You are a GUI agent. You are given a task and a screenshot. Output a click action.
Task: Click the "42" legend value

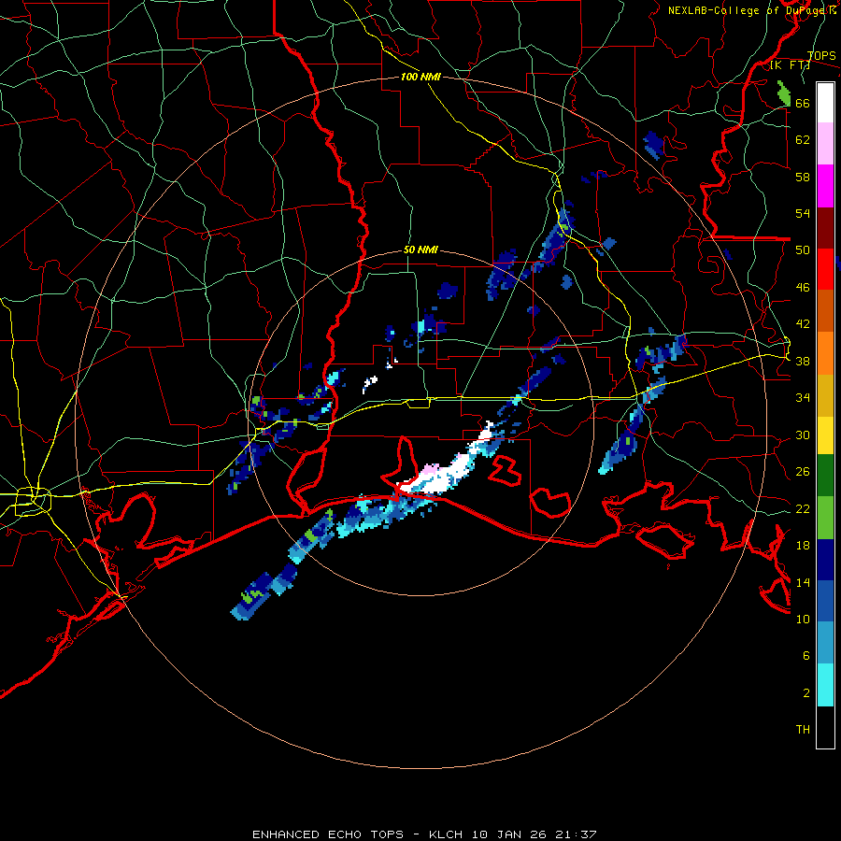coord(803,324)
